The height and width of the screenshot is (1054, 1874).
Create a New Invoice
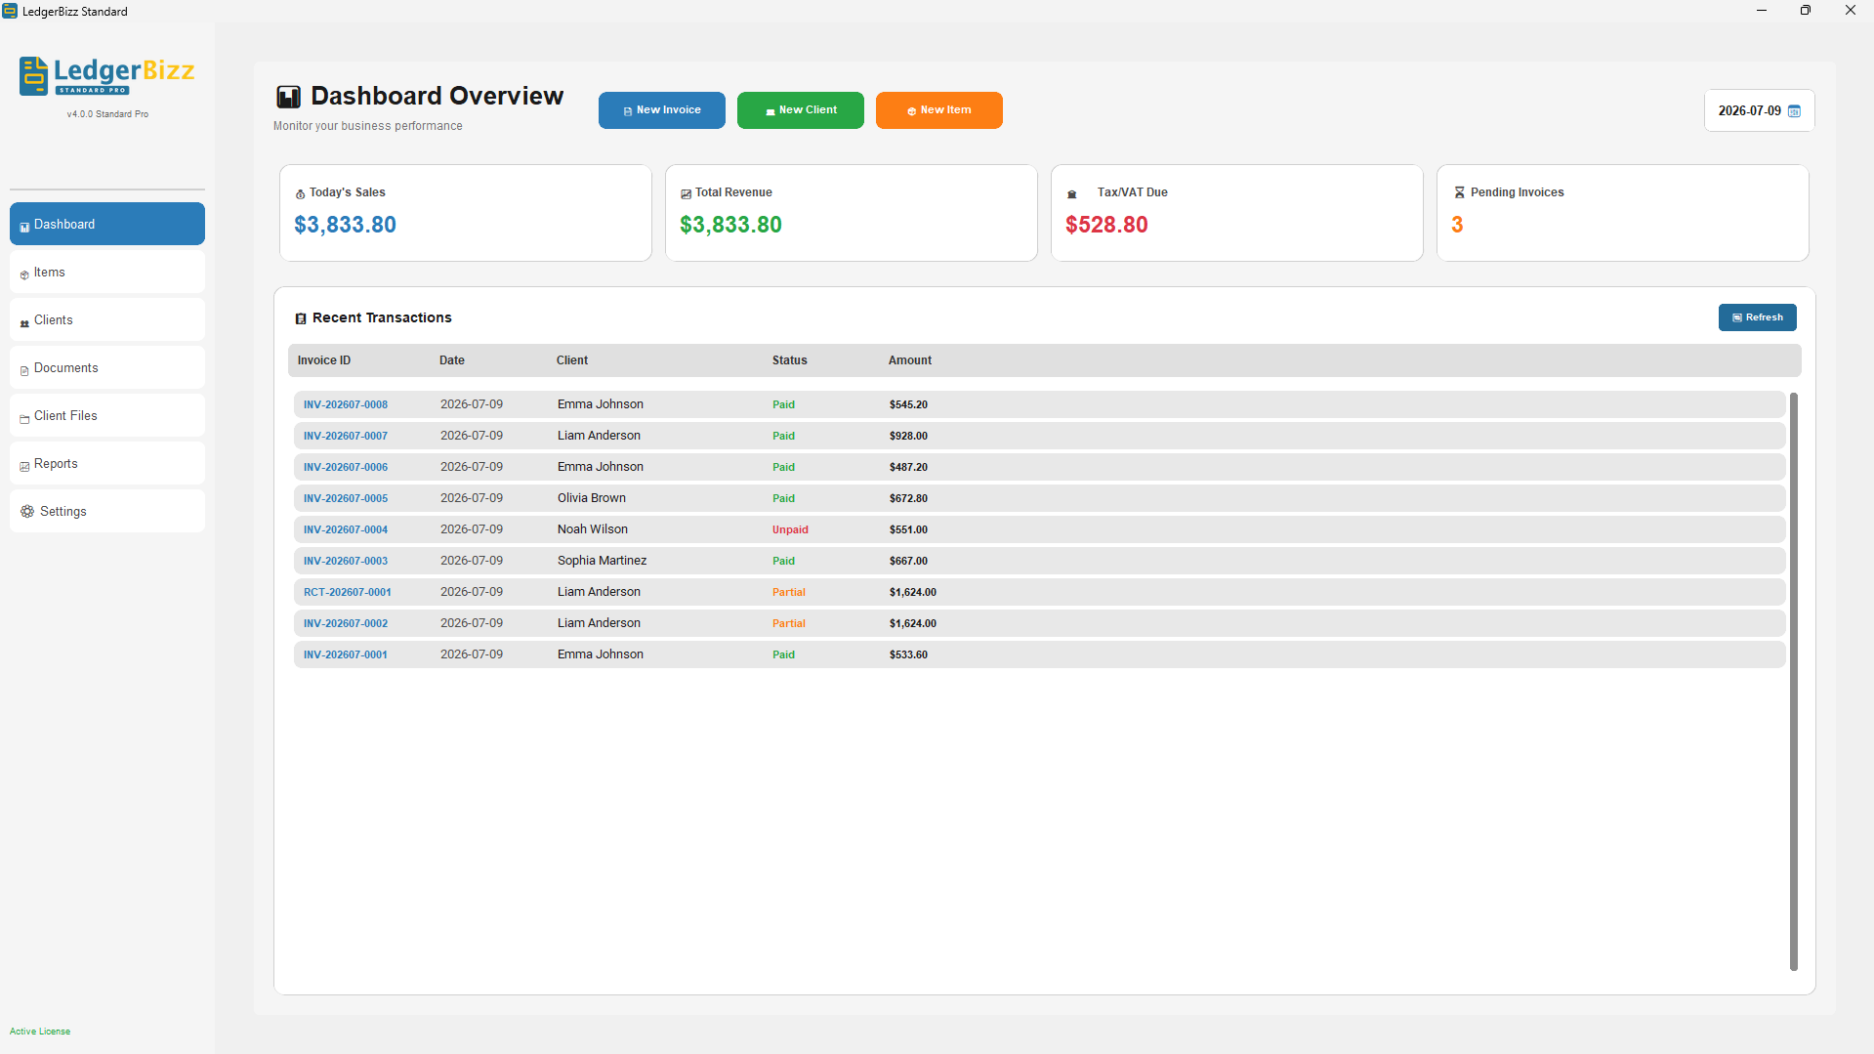[662, 110]
